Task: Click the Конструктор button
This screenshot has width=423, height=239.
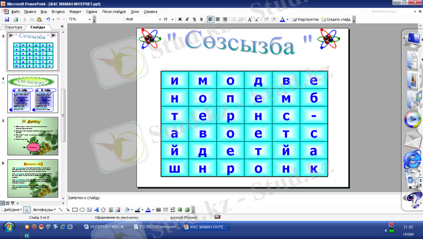Action: (305, 19)
